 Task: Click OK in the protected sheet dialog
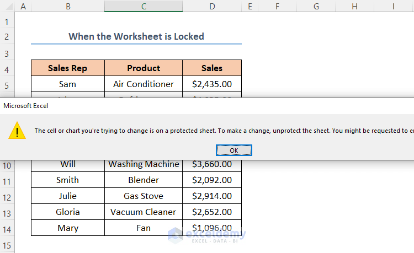233,150
